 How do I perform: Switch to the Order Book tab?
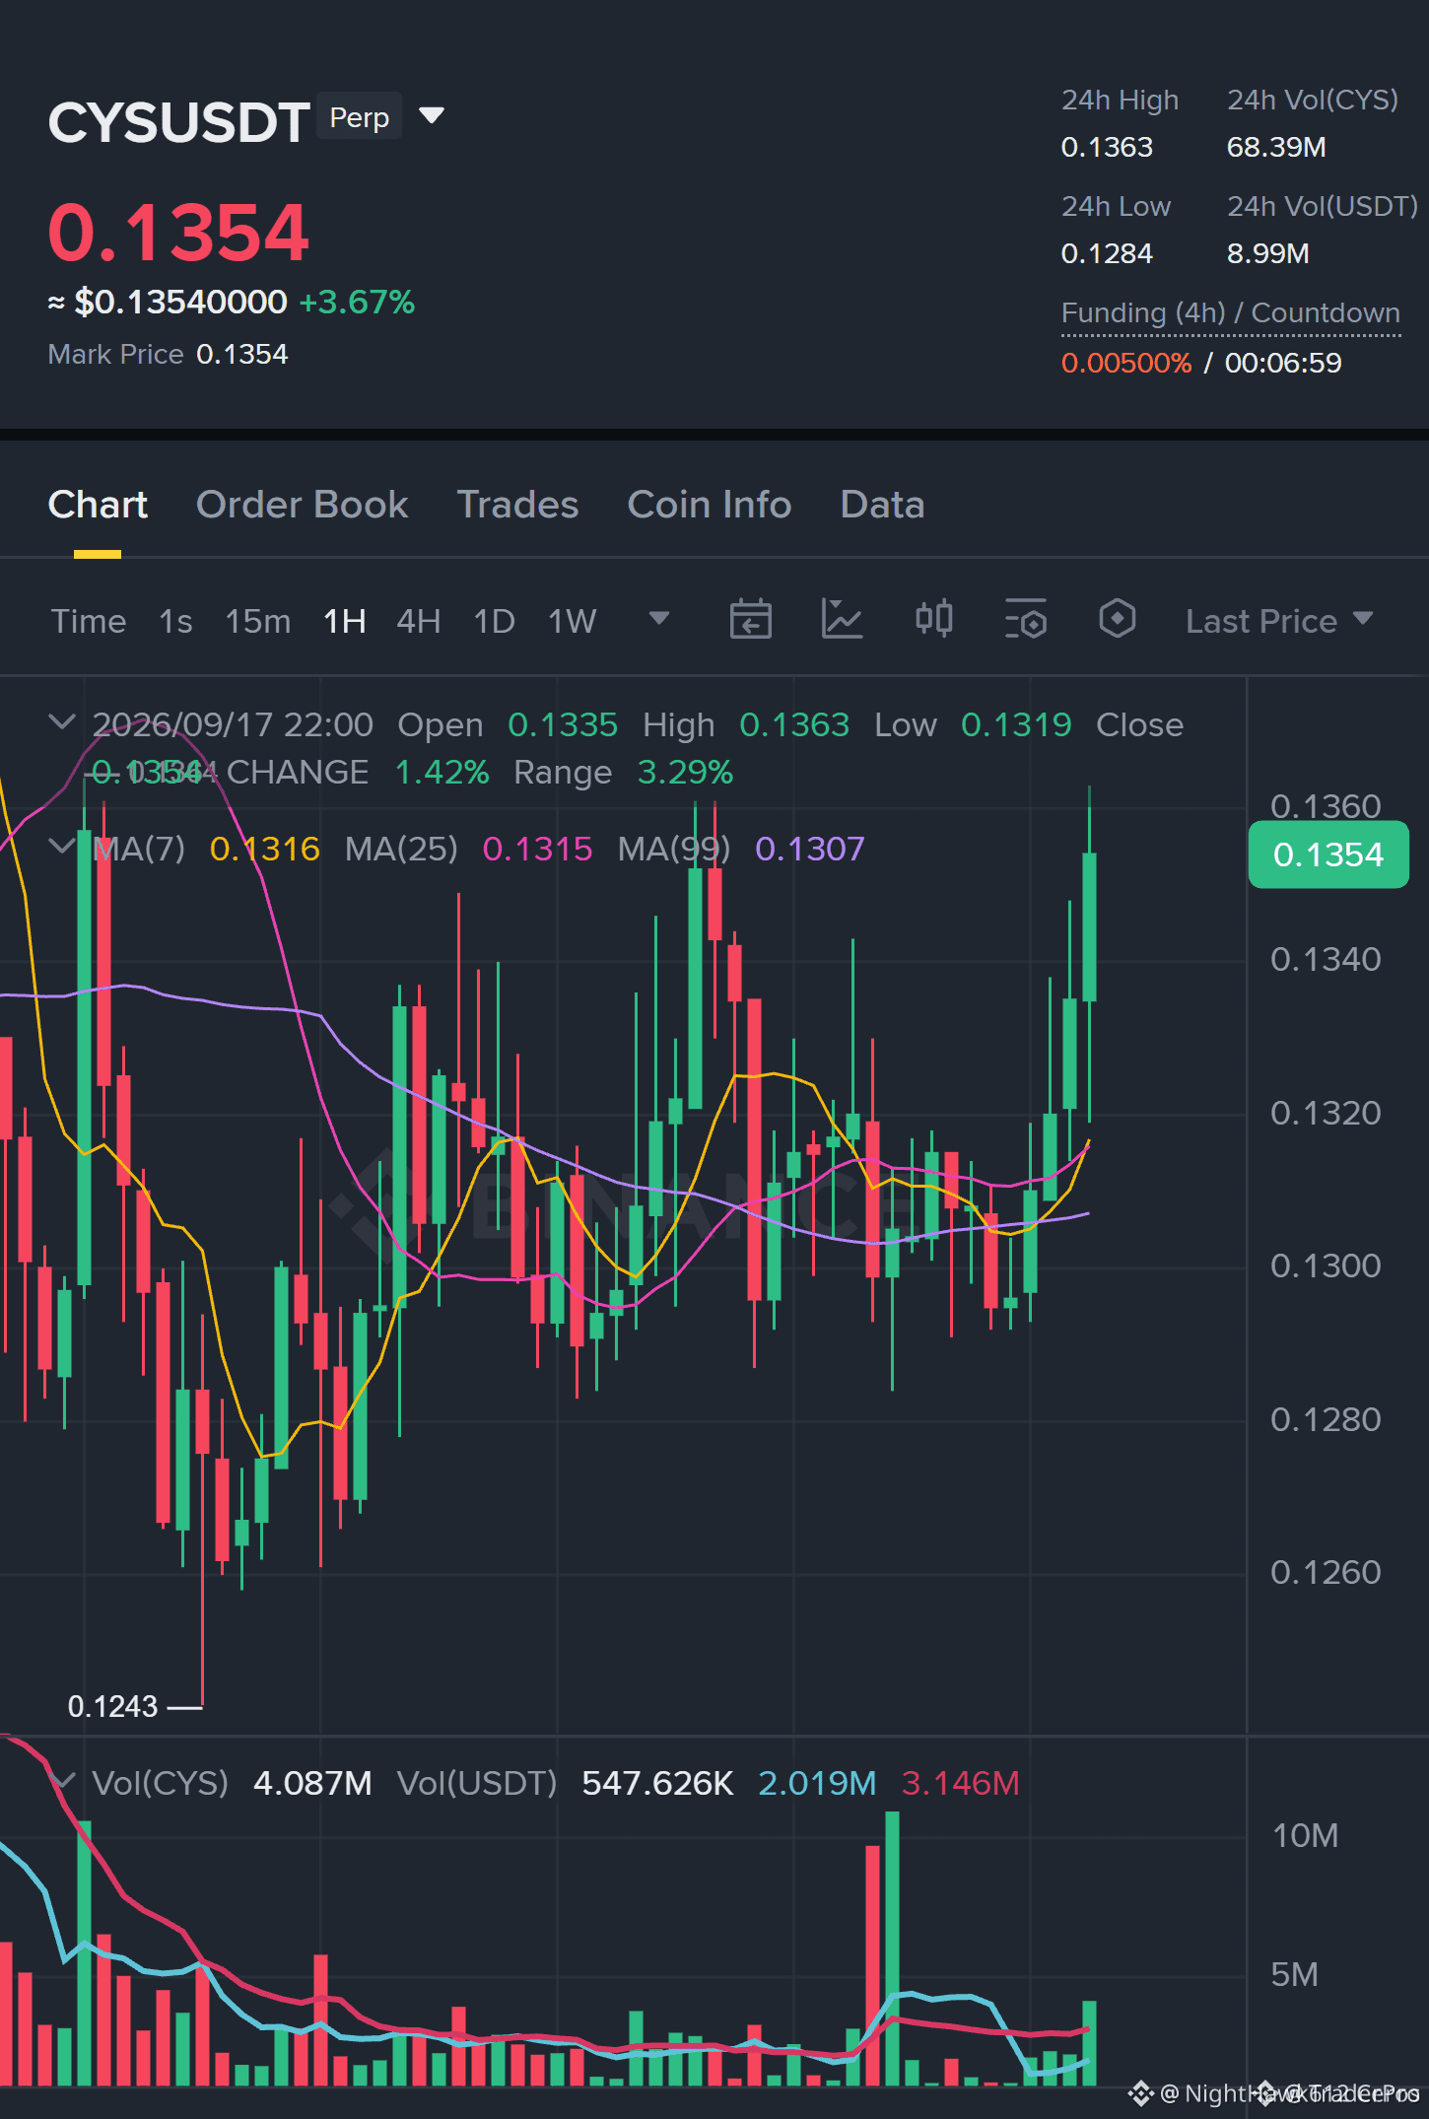coord(302,505)
